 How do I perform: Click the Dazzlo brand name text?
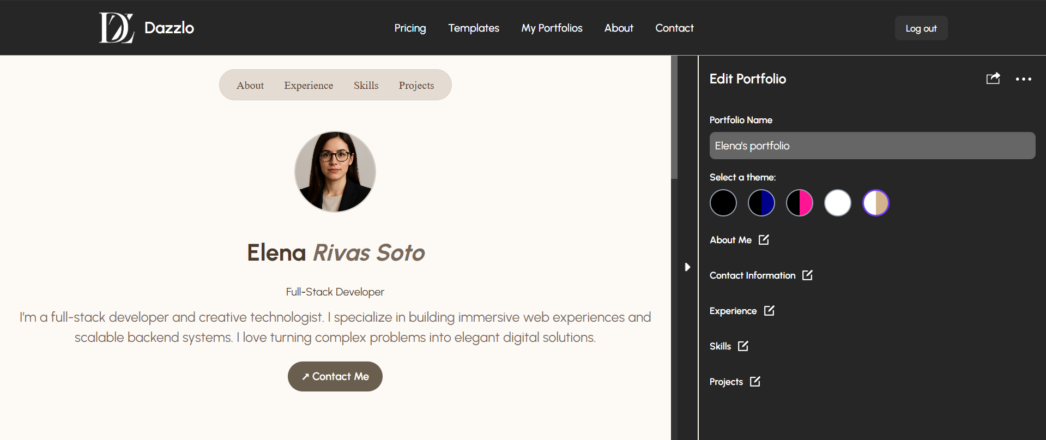[x=169, y=28]
